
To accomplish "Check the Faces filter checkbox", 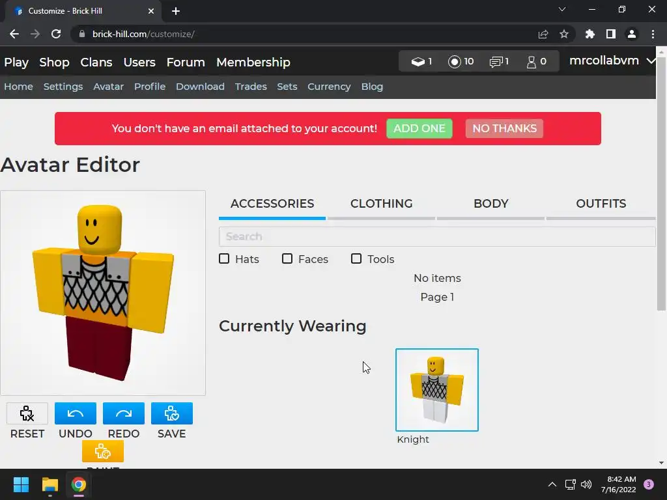I will click(x=287, y=258).
